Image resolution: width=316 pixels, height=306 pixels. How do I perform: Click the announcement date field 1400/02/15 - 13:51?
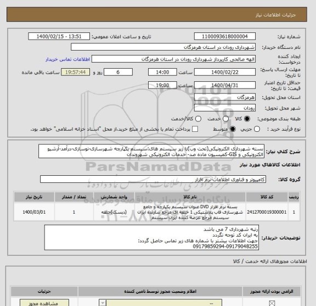(59, 37)
